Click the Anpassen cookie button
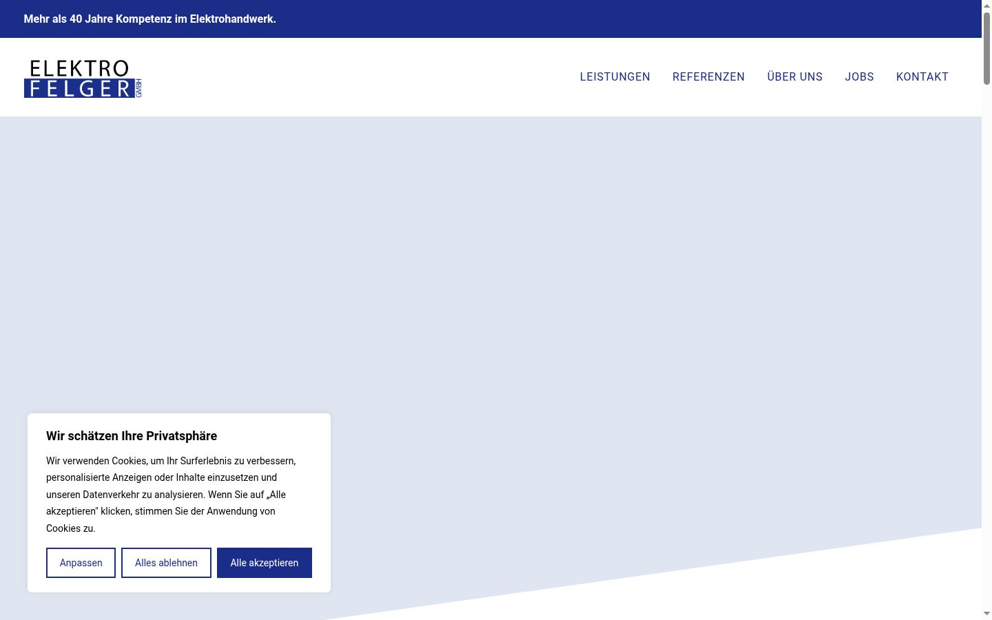The height and width of the screenshot is (620, 992). point(81,563)
